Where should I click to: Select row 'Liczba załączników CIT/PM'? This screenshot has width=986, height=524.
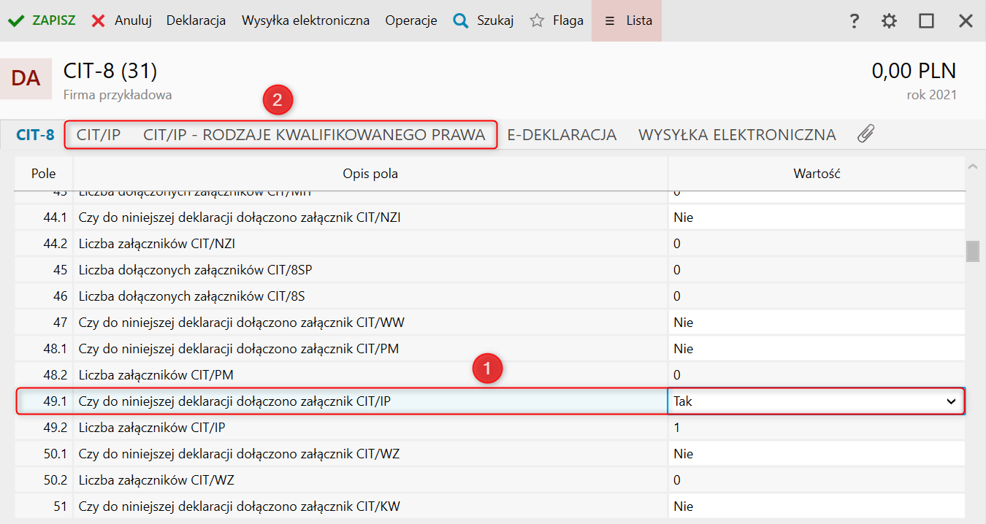(x=490, y=375)
